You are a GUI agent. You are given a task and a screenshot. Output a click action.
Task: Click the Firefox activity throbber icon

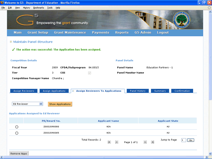(209, 8)
